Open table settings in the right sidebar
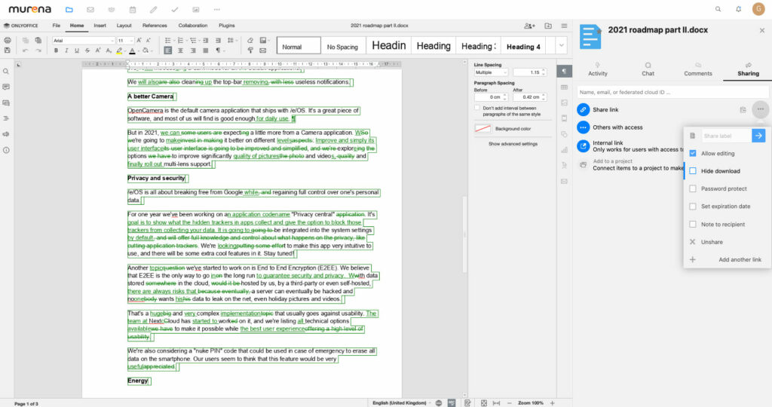772x407 pixels. [x=564, y=87]
